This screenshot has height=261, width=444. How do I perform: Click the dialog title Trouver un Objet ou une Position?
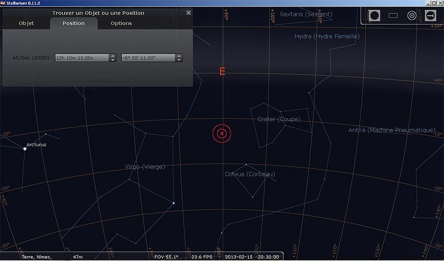(x=98, y=13)
